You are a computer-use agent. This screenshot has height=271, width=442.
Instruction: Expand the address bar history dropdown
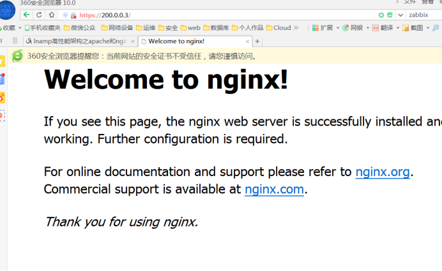(400, 15)
